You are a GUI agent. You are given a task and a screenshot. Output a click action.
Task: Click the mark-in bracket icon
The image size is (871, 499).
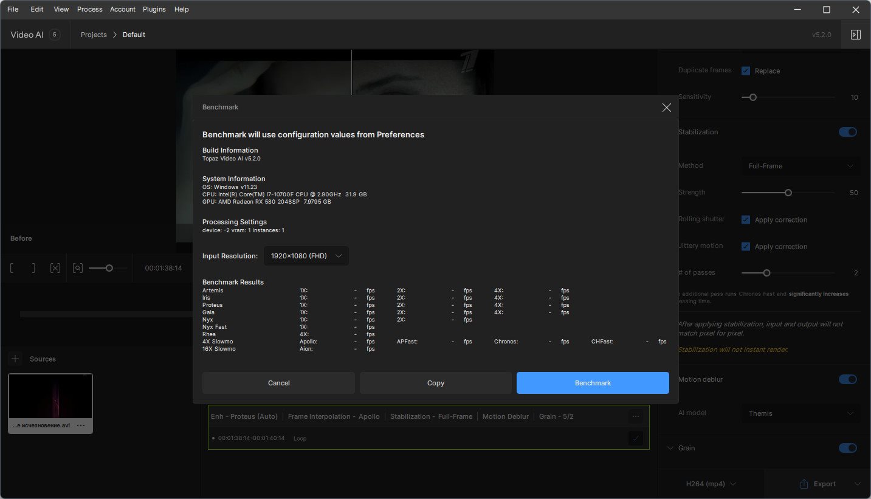[12, 268]
